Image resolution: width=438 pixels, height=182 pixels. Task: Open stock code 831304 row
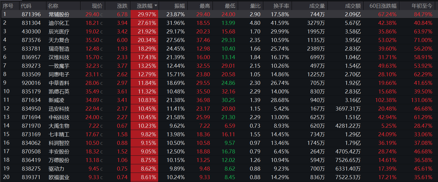[31, 23]
